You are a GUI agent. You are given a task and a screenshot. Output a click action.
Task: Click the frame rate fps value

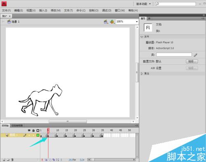[72, 160]
